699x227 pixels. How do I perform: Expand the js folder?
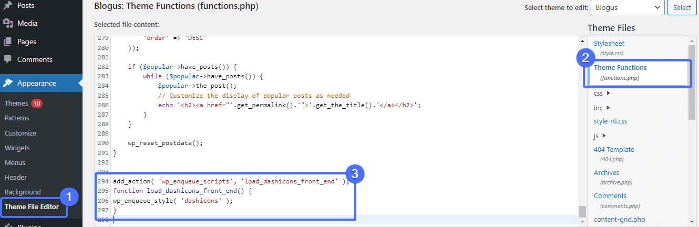(x=600, y=136)
